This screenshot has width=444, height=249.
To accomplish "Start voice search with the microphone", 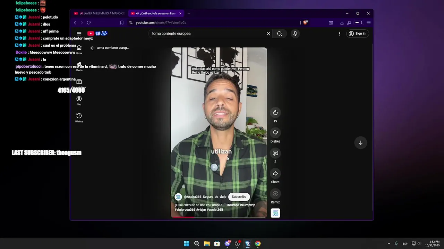I will 295,34.
